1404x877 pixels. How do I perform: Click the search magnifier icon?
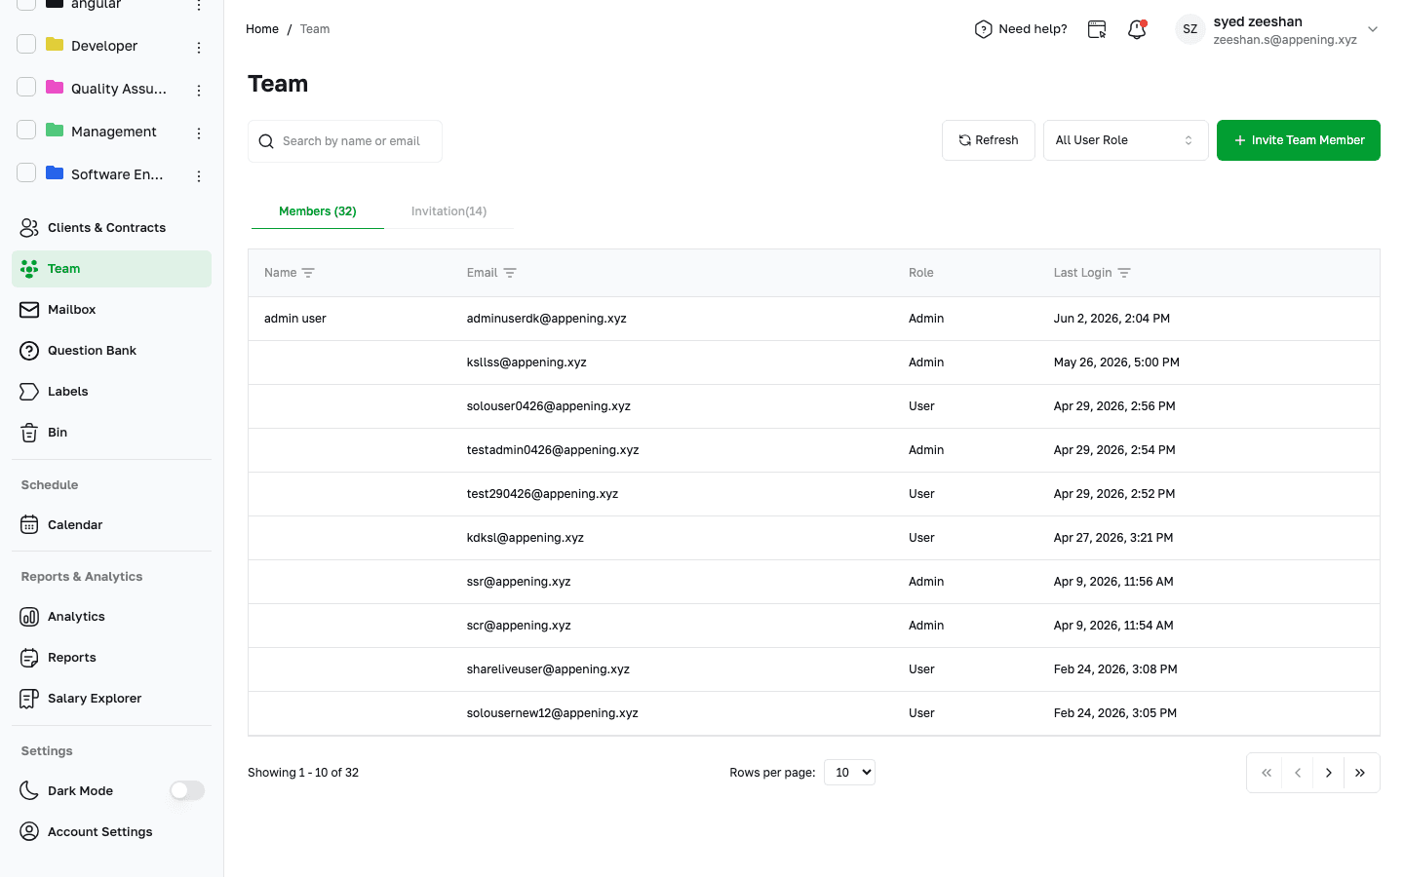point(266,141)
